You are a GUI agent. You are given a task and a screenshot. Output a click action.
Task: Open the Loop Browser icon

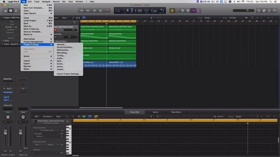click(269, 10)
